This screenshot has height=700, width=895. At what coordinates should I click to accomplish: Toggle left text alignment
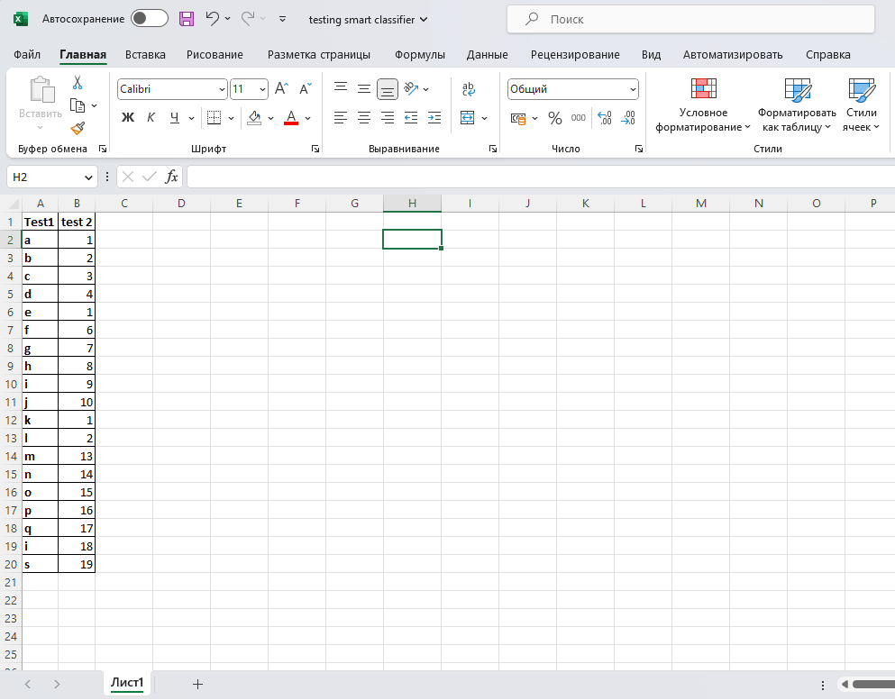340,117
